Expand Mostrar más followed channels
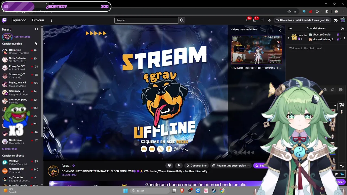Viewport: 347px width, 195px height. tap(9, 149)
